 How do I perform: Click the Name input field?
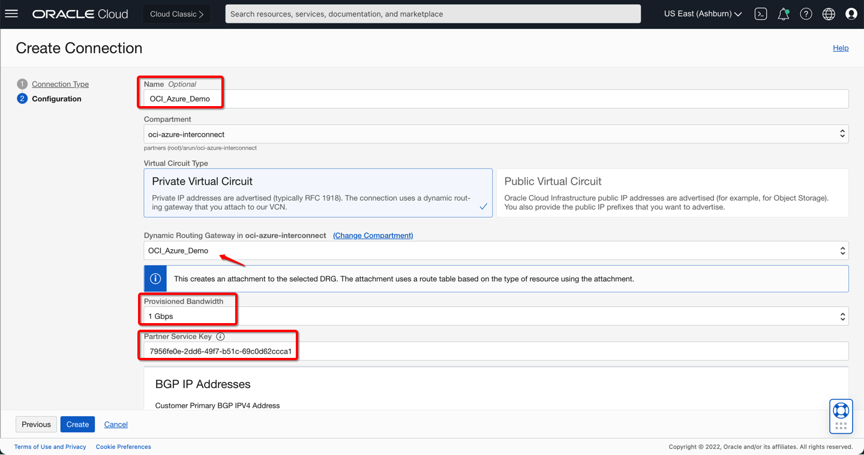[x=496, y=99]
